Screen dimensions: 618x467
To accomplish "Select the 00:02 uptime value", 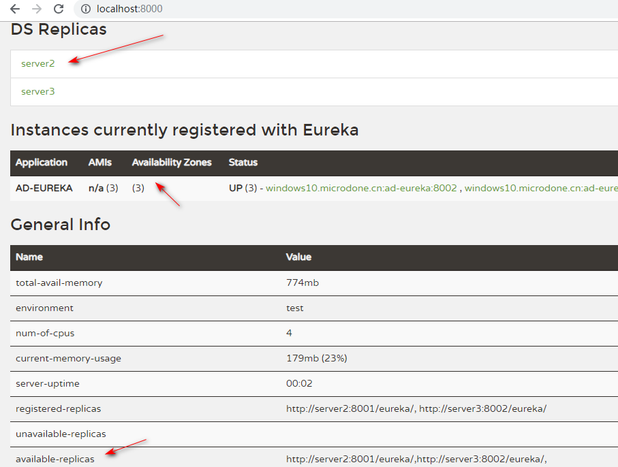I will pos(299,383).
